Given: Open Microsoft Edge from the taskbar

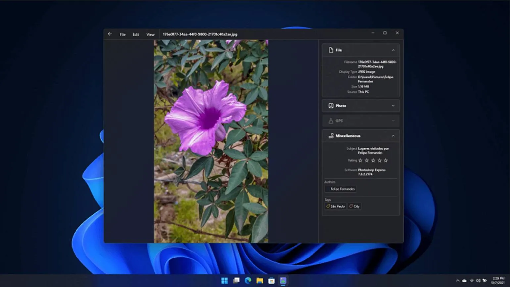Looking at the screenshot, I should point(248,281).
